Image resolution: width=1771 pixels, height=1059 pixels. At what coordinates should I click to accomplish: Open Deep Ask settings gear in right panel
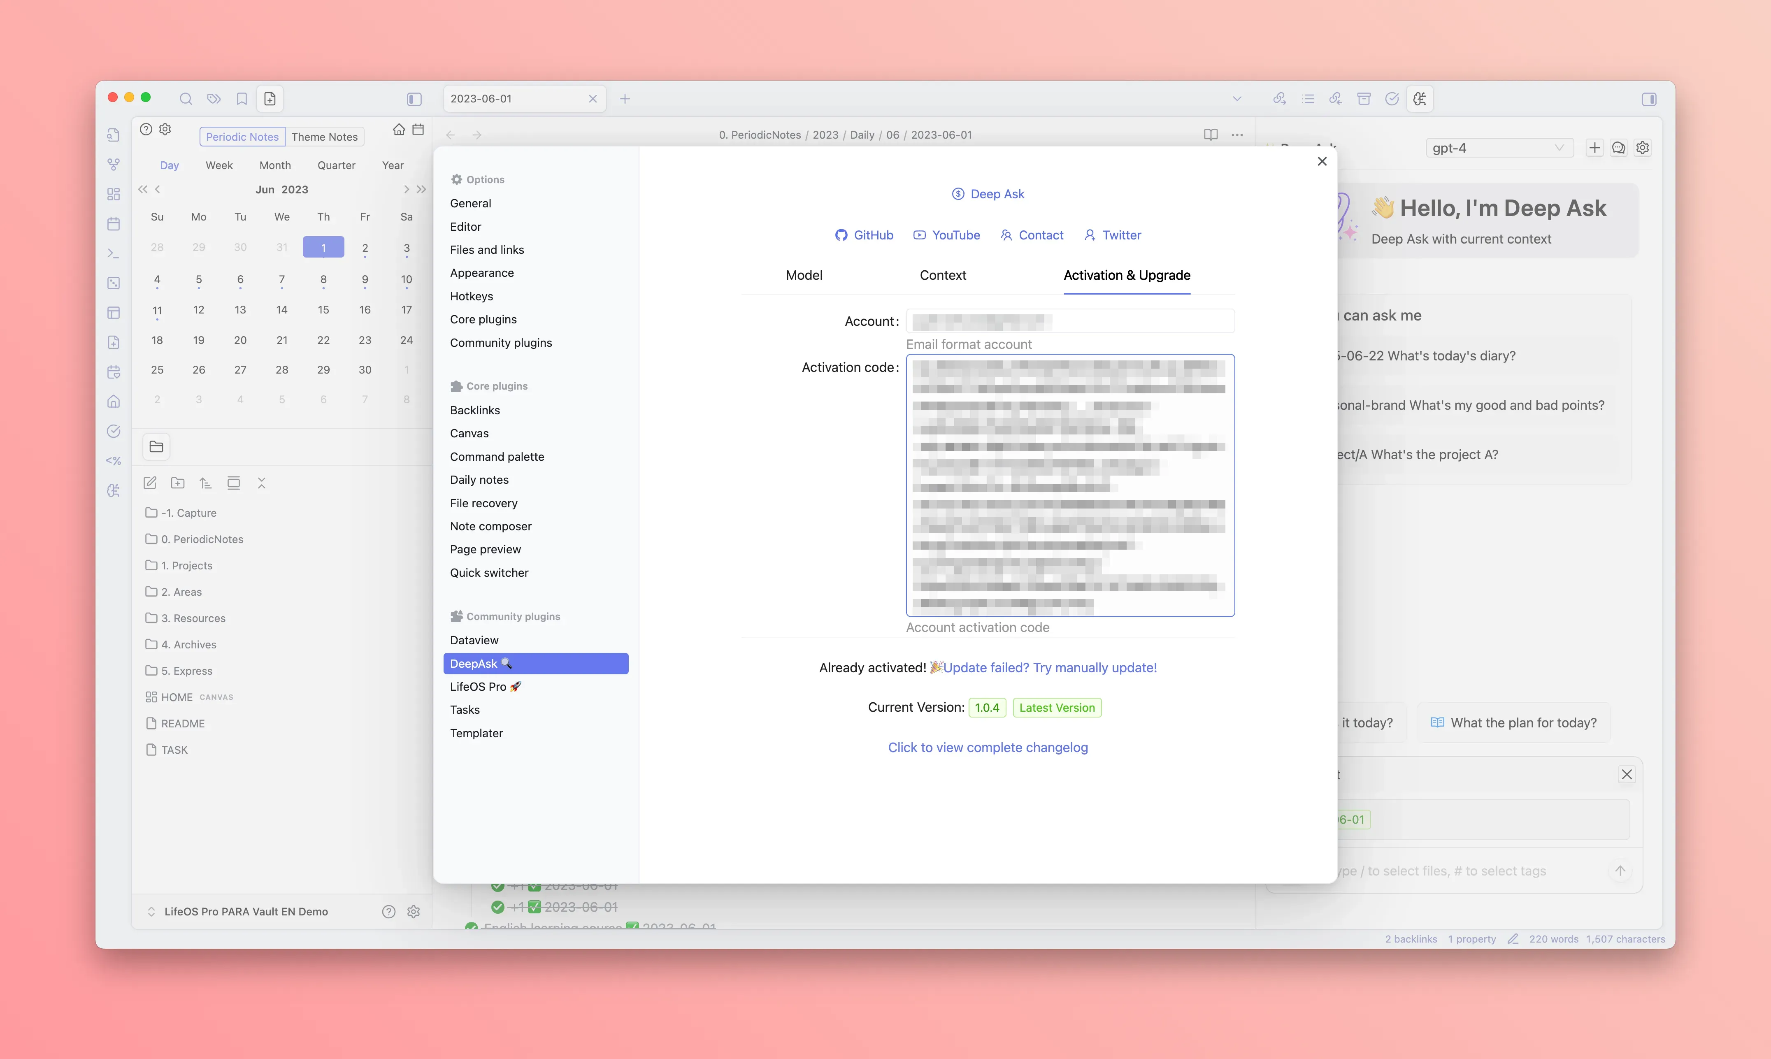click(1643, 148)
